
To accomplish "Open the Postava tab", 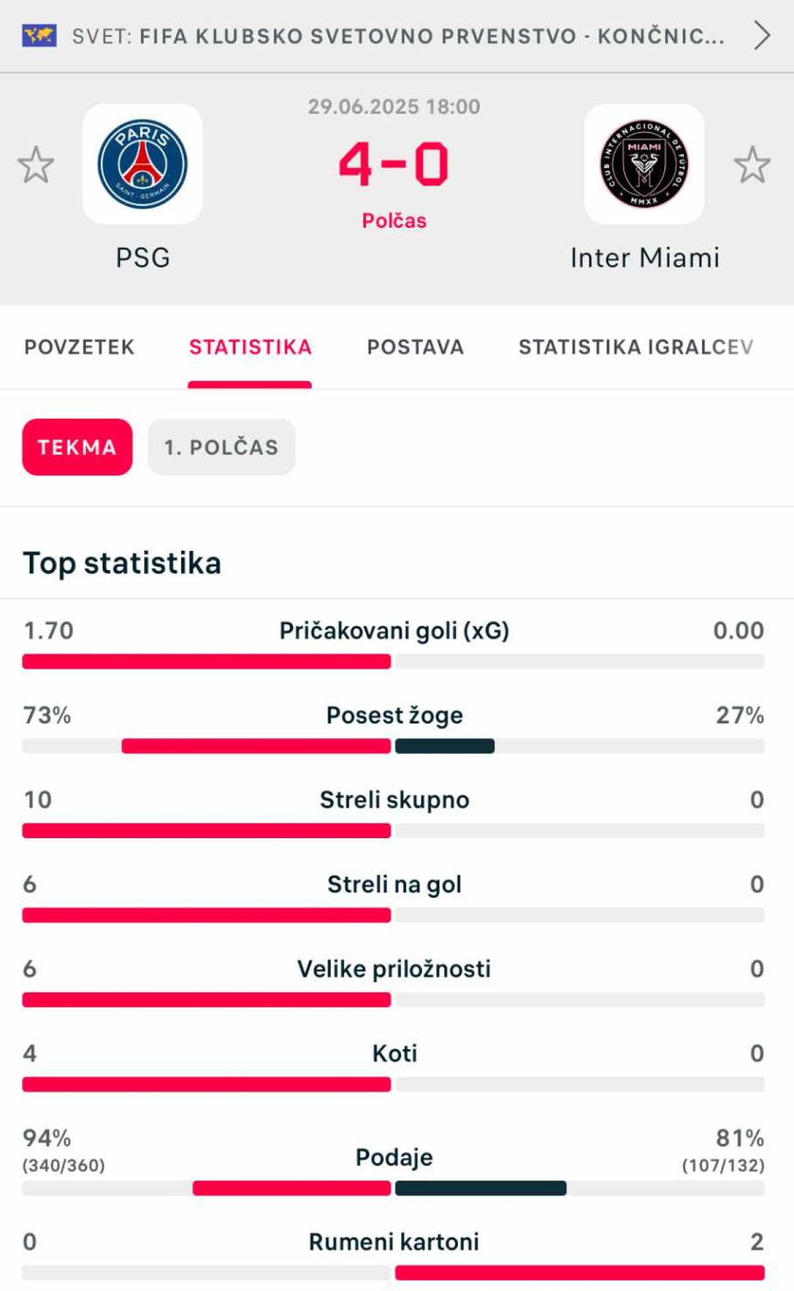I will point(416,347).
